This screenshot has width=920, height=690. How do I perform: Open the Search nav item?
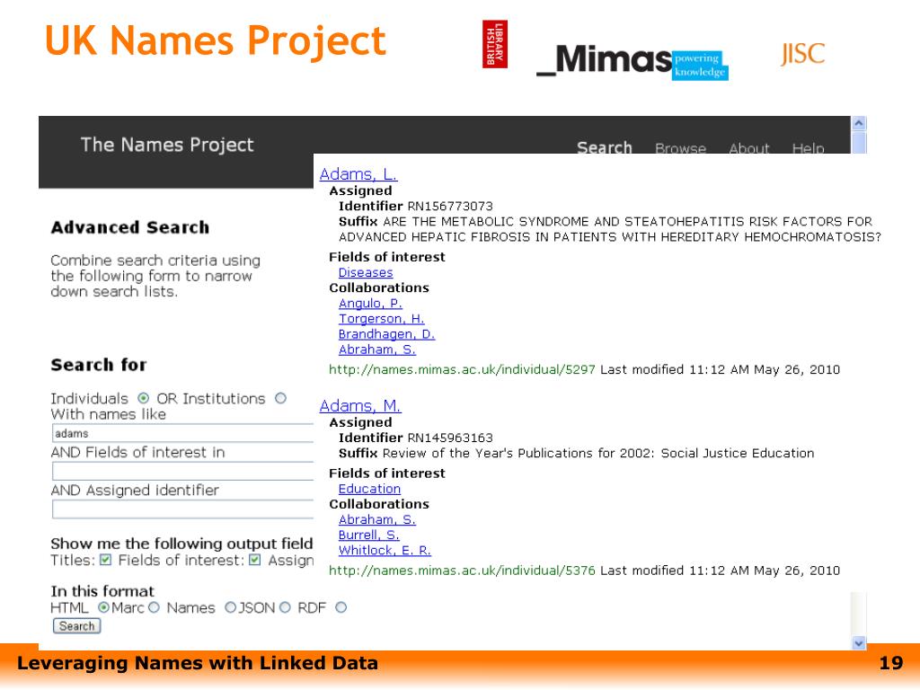(x=605, y=146)
